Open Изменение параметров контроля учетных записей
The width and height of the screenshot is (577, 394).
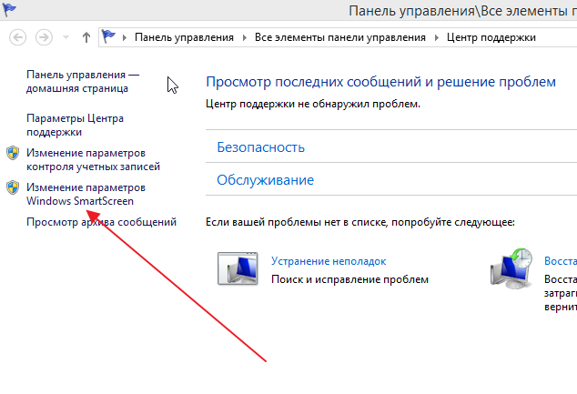(x=93, y=159)
